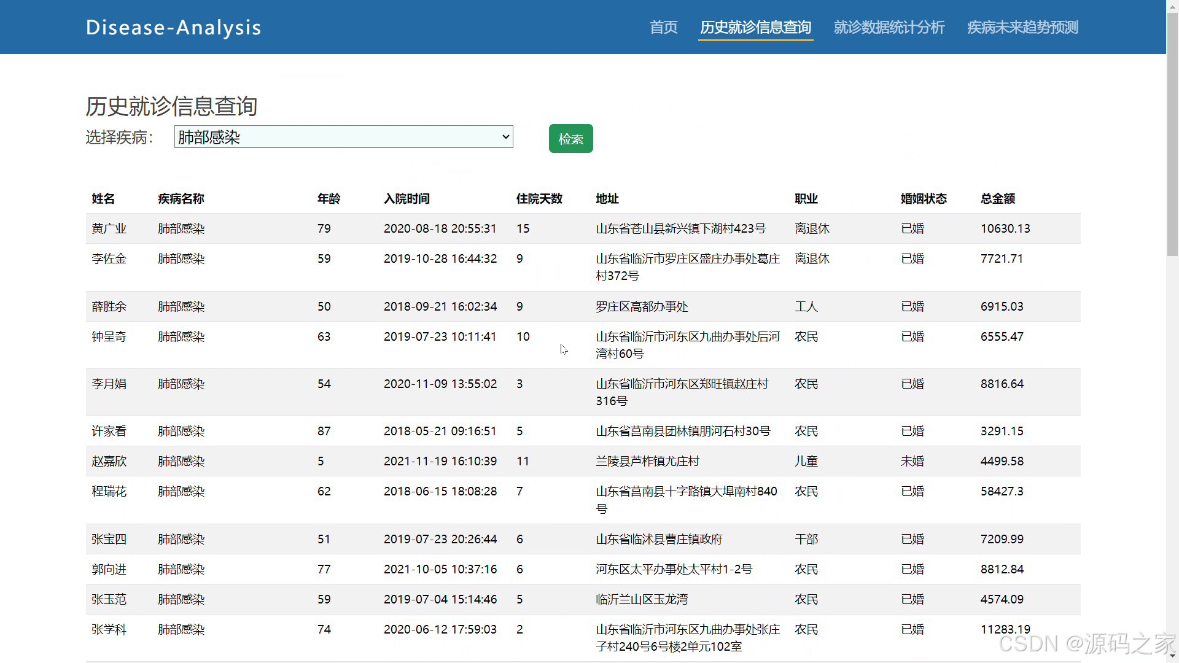This screenshot has width=1179, height=663.
Task: Select patient name 程瑞花
Action: click(x=109, y=491)
